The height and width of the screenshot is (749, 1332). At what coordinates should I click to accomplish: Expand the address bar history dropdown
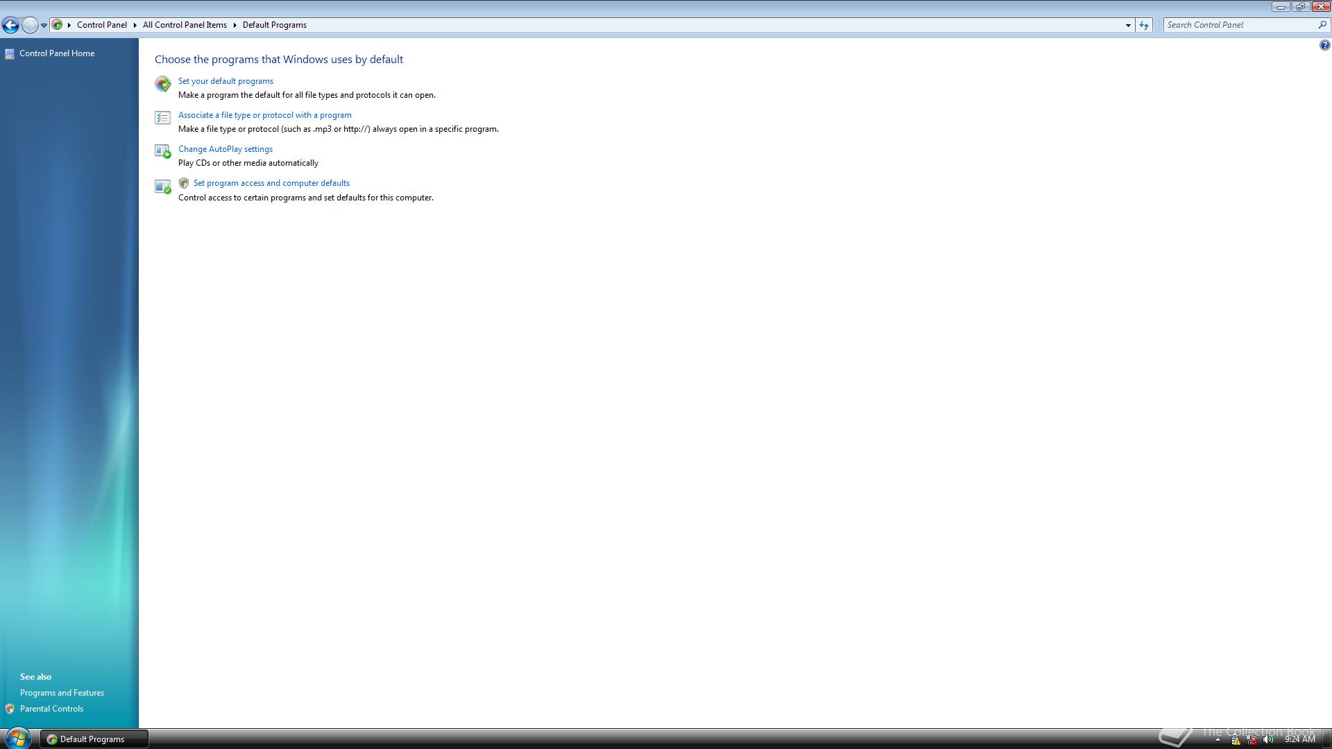pos(1128,25)
